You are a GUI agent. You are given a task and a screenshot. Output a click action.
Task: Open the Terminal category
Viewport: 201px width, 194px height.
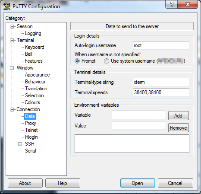pos(25,40)
